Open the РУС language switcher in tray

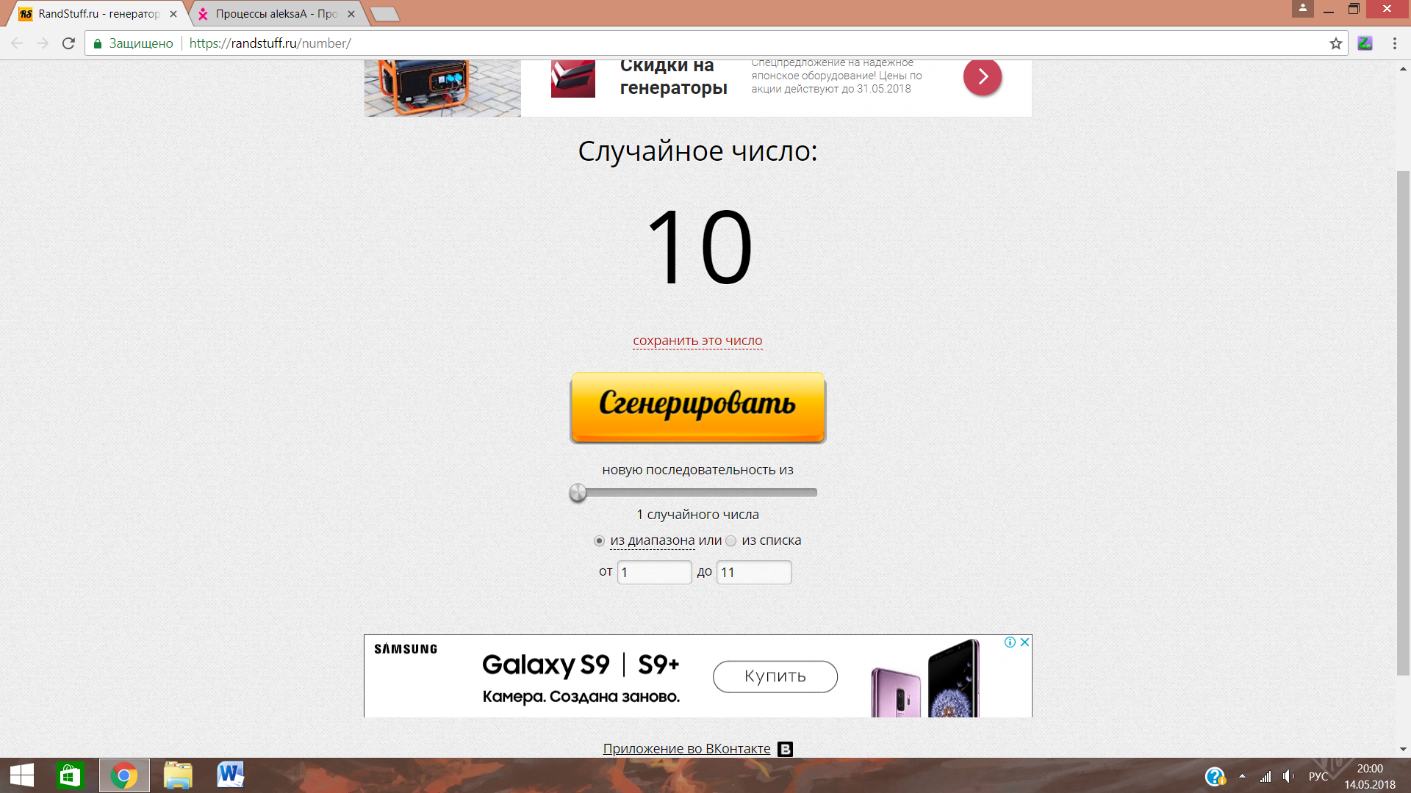pyautogui.click(x=1318, y=776)
